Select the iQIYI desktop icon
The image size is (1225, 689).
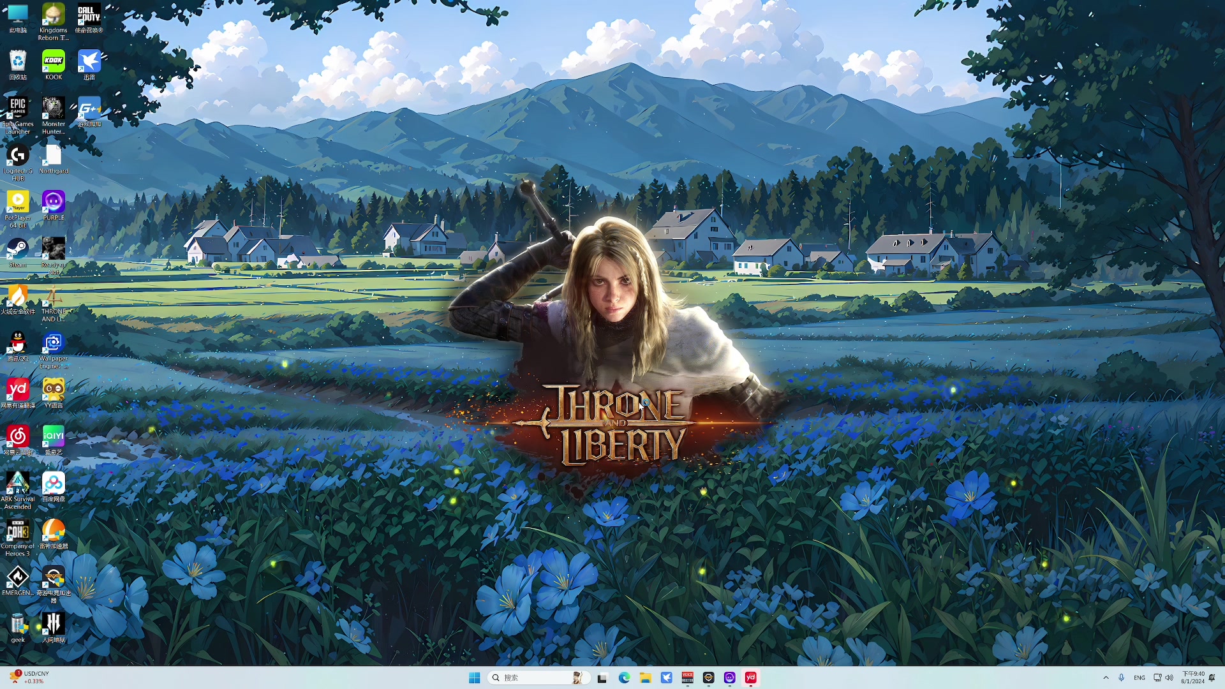(54, 437)
